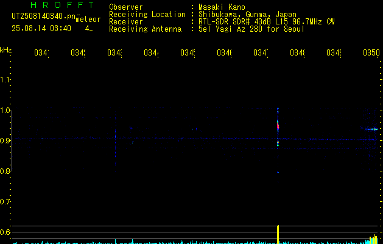Select '5el Yagi Az 280 for Seoul' text

tap(251, 29)
